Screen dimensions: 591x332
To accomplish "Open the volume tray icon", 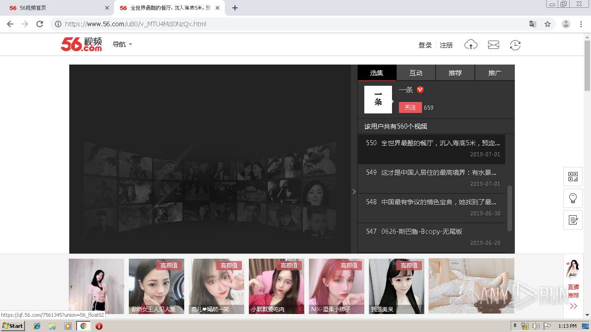I will [x=536, y=326].
